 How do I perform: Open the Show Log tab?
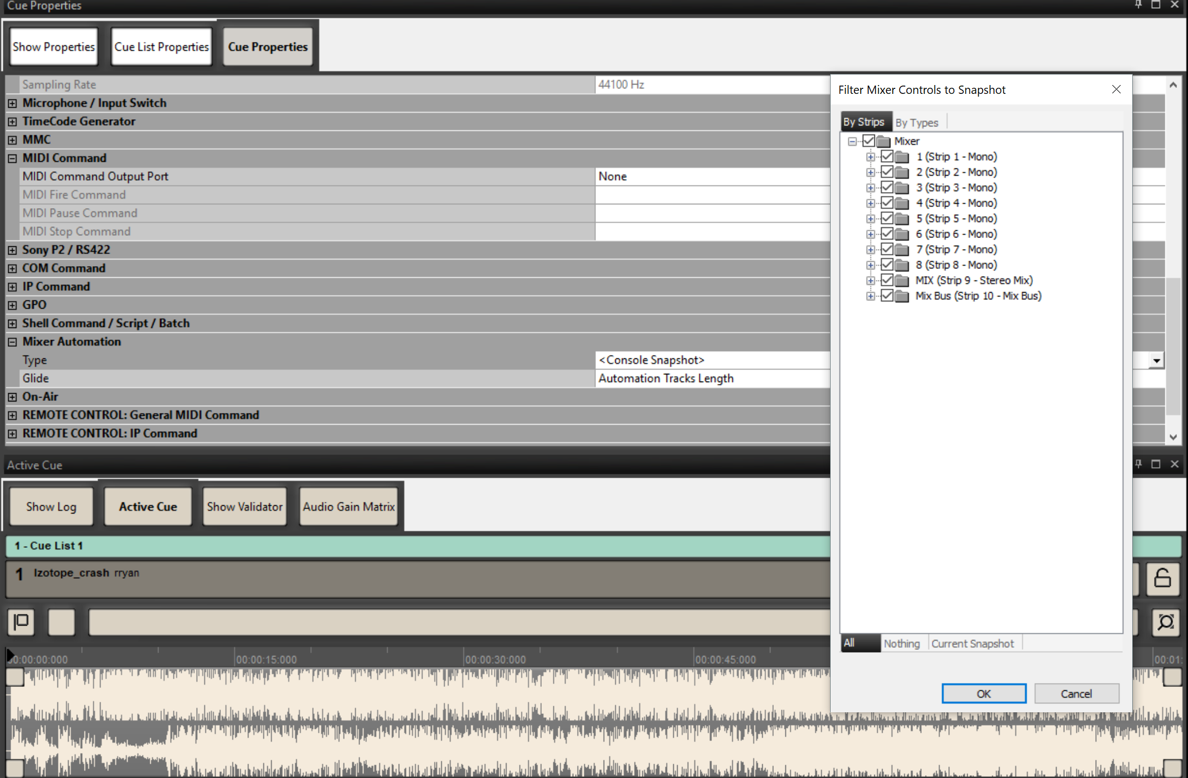coord(51,506)
